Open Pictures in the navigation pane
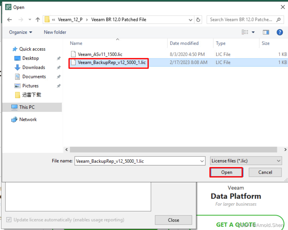The height and width of the screenshot is (230, 288). pyautogui.click(x=27, y=86)
